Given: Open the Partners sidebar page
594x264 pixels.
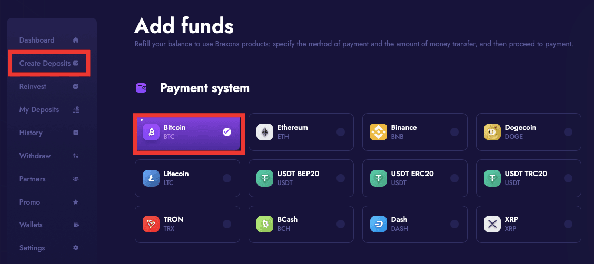Looking at the screenshot, I should (33, 179).
